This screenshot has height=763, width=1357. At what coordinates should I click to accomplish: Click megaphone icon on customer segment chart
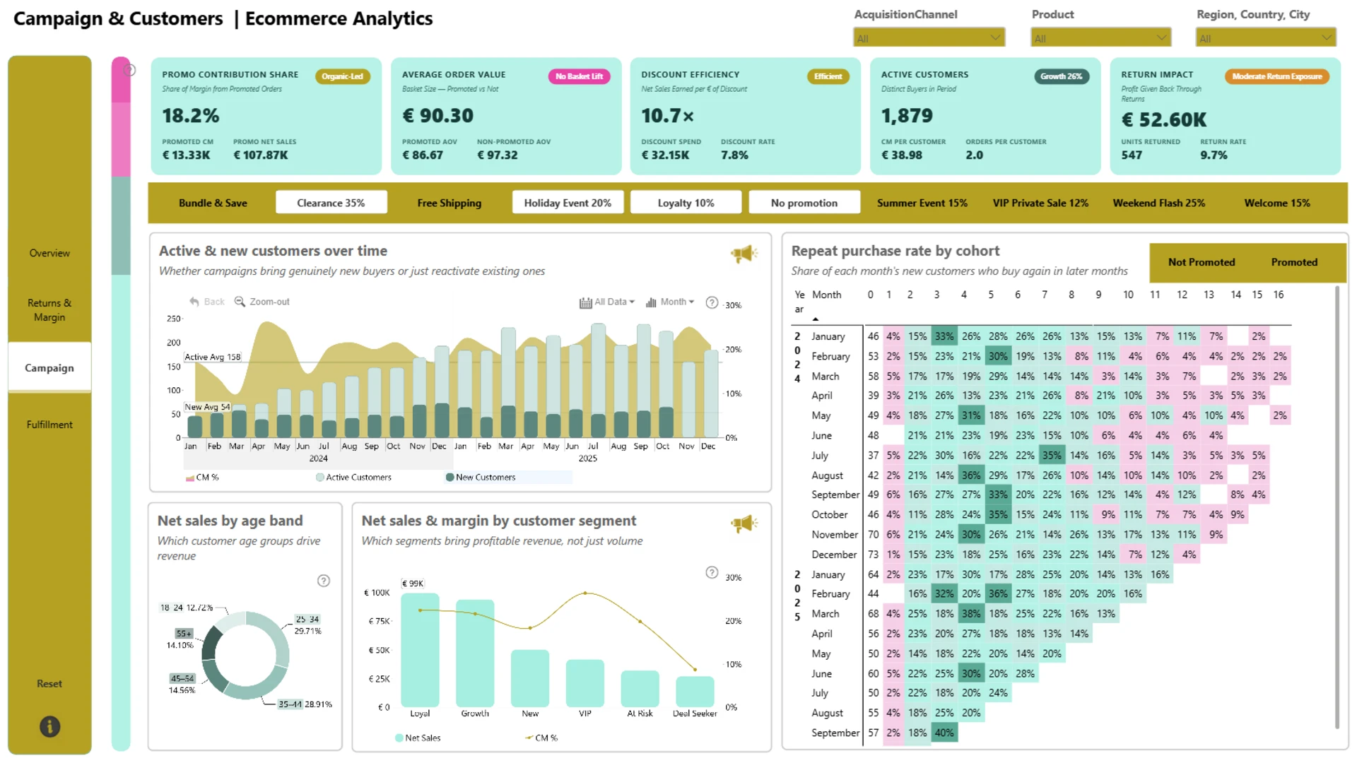coord(744,524)
